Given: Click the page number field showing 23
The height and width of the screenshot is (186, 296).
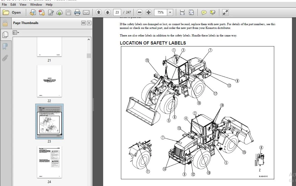Looking at the screenshot, I should 117,12.
